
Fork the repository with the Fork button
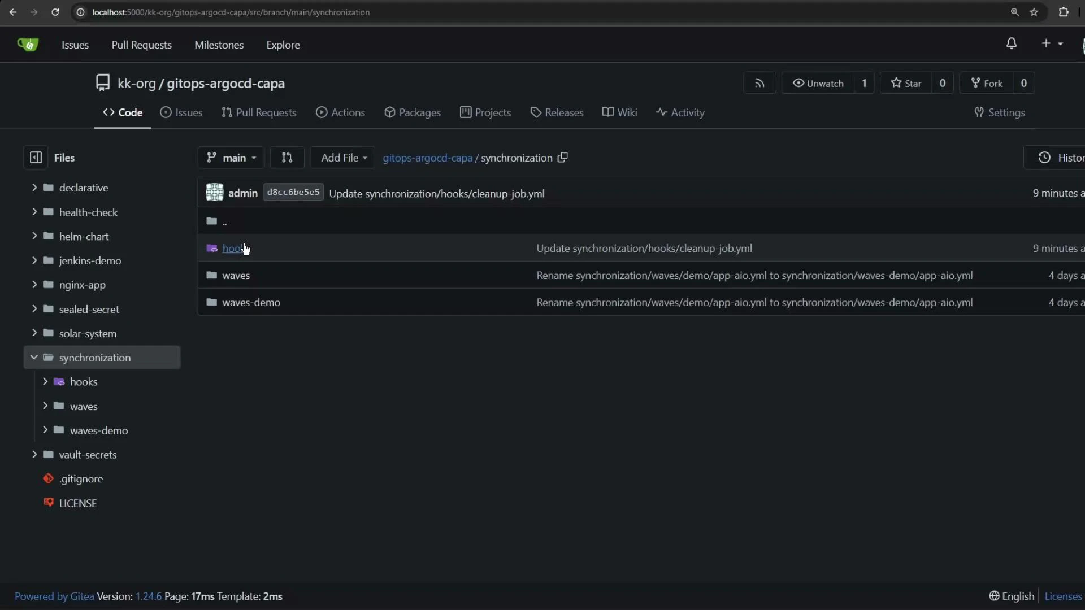pos(987,83)
